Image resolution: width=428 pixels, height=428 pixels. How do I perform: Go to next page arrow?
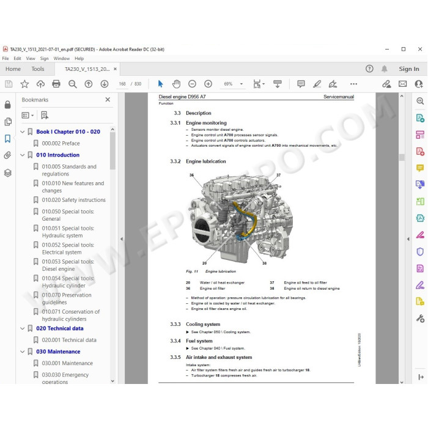tap(105, 84)
